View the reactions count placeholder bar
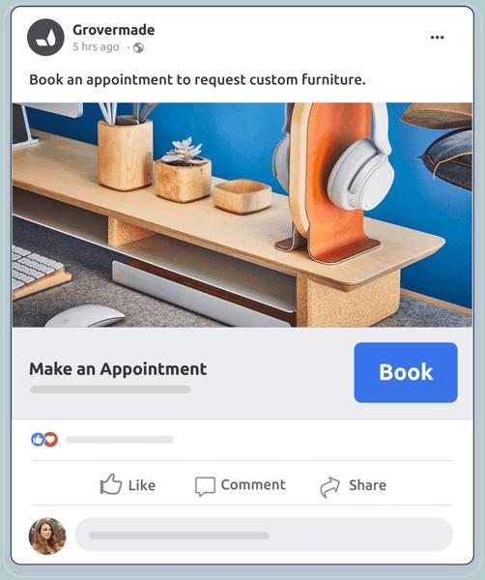485x580 pixels. coord(120,440)
